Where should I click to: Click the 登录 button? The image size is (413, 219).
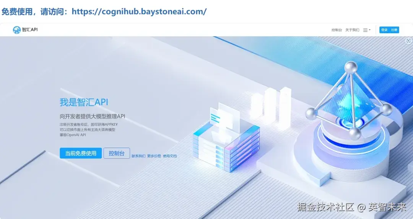pos(384,30)
